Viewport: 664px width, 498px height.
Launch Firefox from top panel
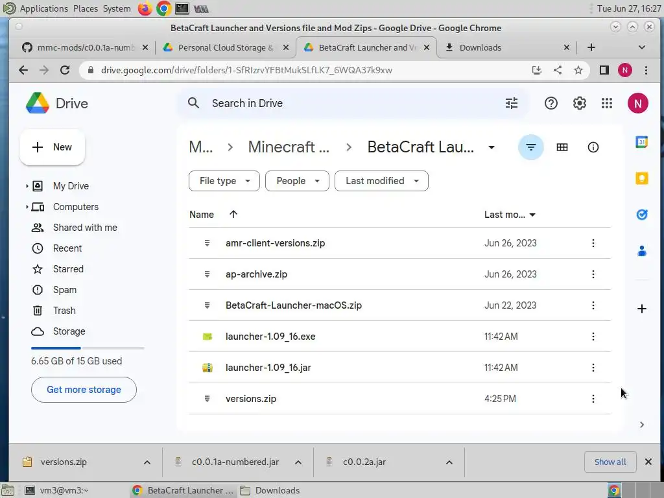pyautogui.click(x=145, y=8)
